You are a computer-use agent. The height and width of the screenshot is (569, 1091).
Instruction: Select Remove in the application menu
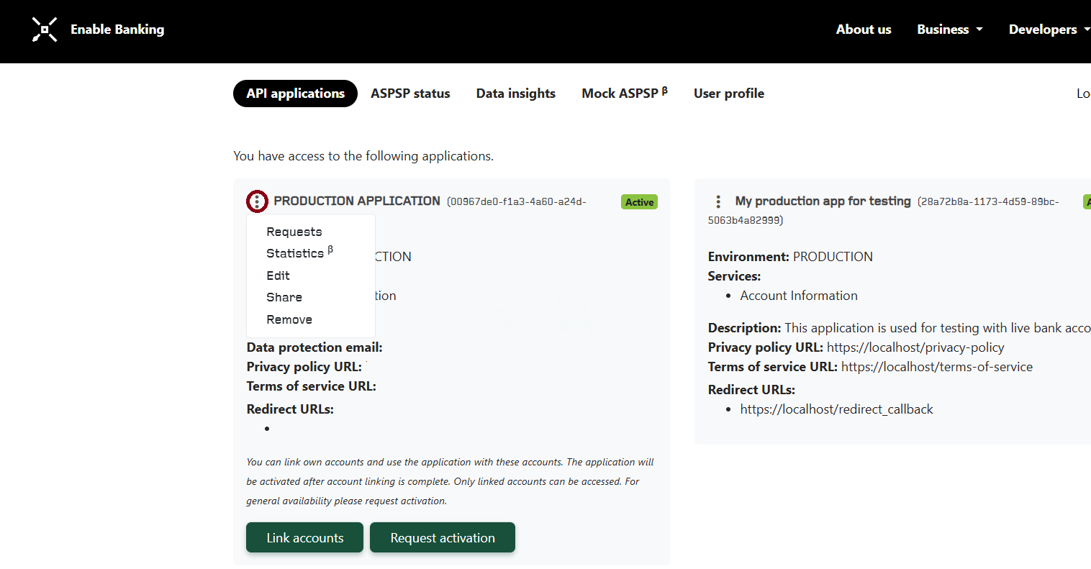289,319
